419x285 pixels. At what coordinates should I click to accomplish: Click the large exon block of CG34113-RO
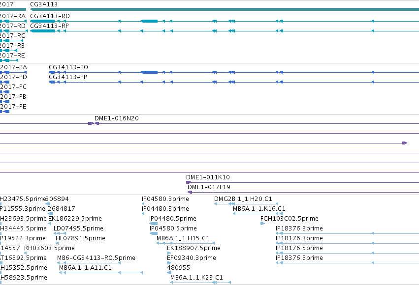point(149,21)
